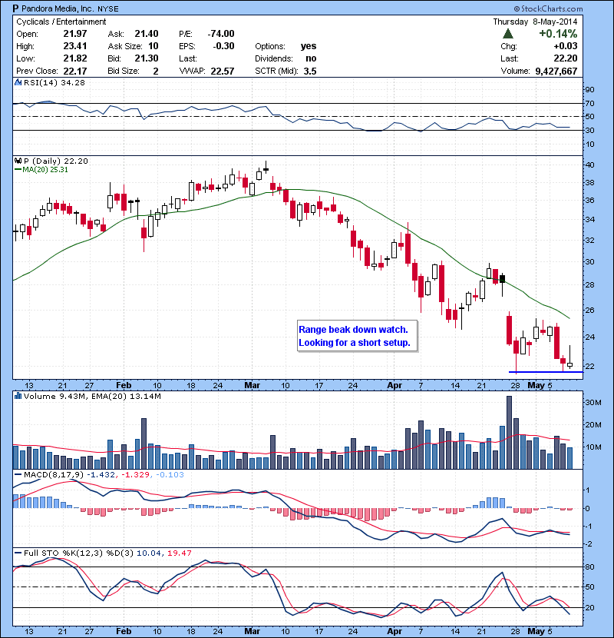The height and width of the screenshot is (638, 614).
Task: Click the Last value 22.20 in the header
Action: pos(565,58)
